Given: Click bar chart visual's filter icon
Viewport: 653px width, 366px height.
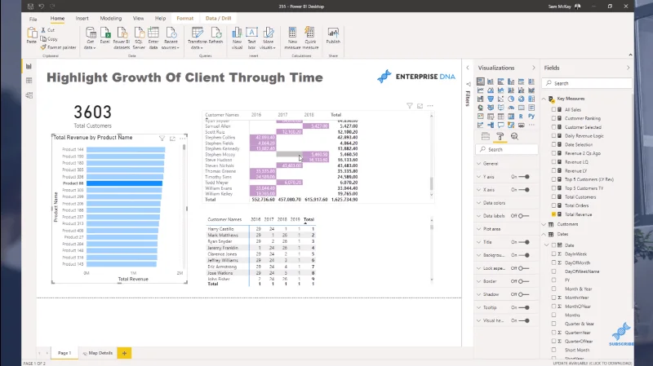Looking at the screenshot, I should [162, 139].
